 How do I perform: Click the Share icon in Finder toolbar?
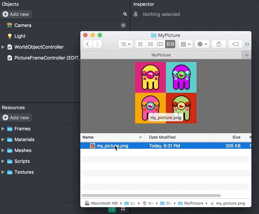(x=219, y=44)
